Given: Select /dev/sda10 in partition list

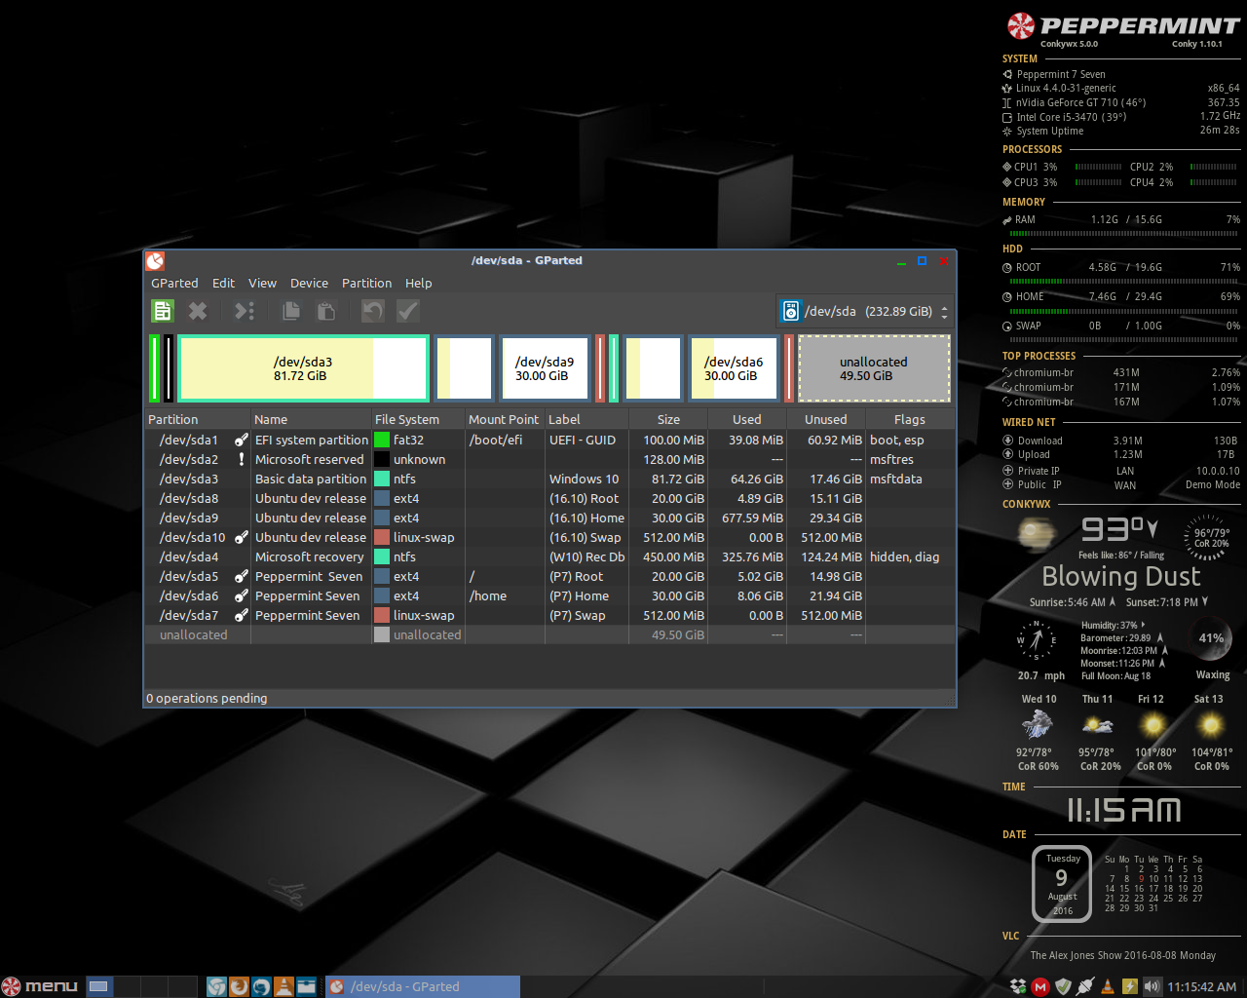Looking at the screenshot, I should tap(549, 537).
